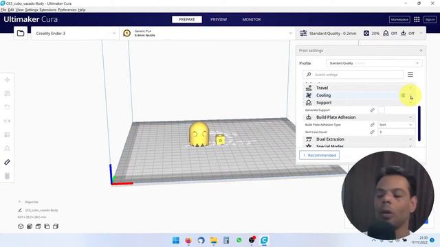The height and width of the screenshot is (247, 440).
Task: Open settings visibility hamburger menu
Action: [x=410, y=75]
